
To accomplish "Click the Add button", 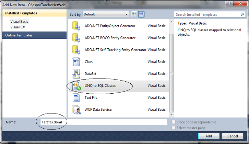I will tap(209, 136).
